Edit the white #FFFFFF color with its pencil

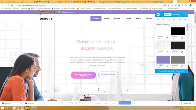pyautogui.click(x=168, y=38)
